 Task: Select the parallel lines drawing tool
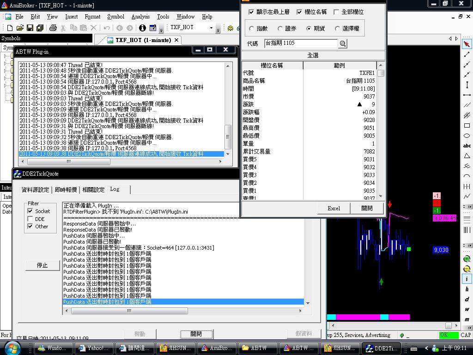pyautogui.click(x=467, y=105)
